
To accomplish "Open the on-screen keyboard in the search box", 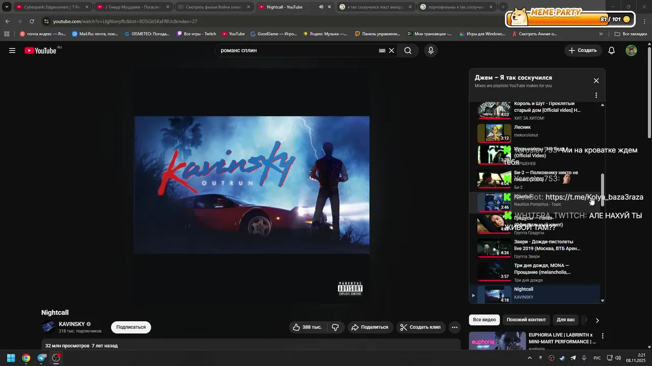I will [x=382, y=51].
